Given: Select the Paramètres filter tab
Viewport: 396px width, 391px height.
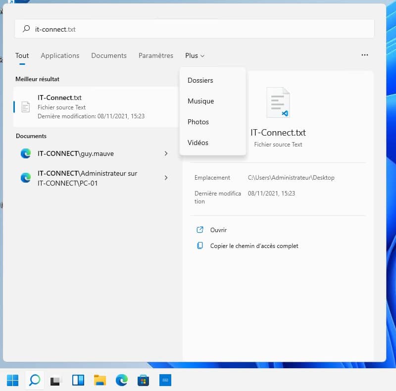Looking at the screenshot, I should point(156,56).
